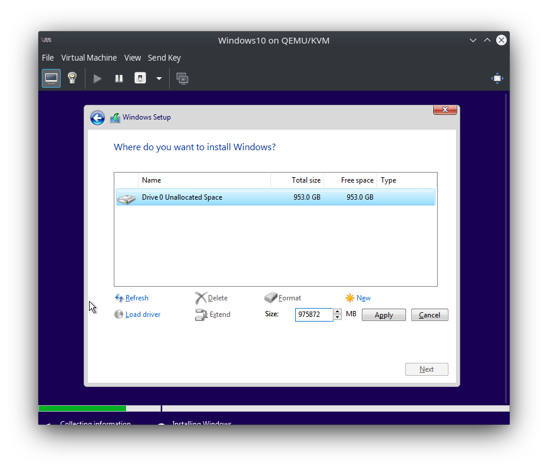This screenshot has width=548, height=470.
Task: Open the shutdown options dropdown arrow
Action: pyautogui.click(x=159, y=78)
